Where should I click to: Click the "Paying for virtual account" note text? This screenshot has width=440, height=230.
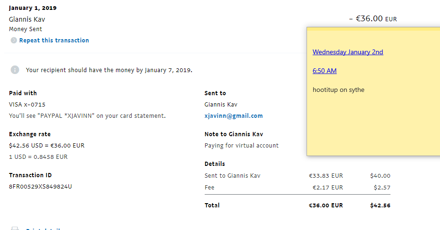241,146
